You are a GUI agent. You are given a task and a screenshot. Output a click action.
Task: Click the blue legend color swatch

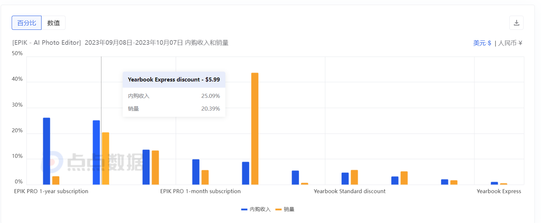(244, 209)
